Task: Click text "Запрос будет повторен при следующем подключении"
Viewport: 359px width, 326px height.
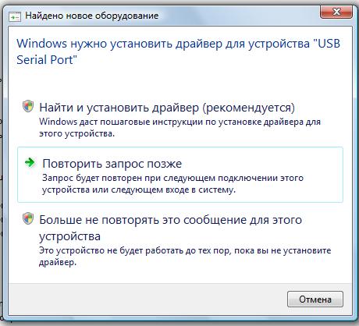Action: click(x=172, y=184)
